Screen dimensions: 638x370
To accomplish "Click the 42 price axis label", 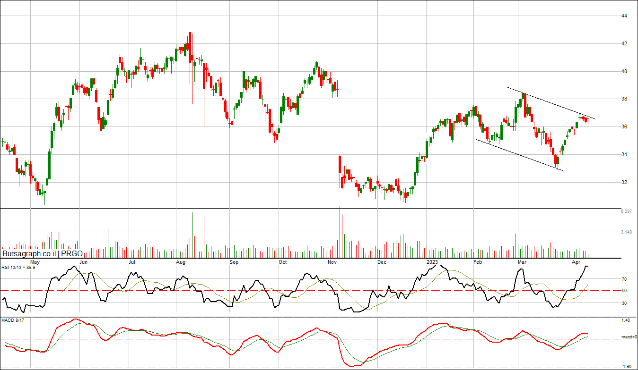I will pyautogui.click(x=624, y=44).
